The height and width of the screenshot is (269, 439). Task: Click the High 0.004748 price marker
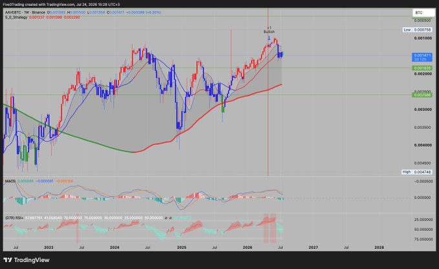point(416,172)
